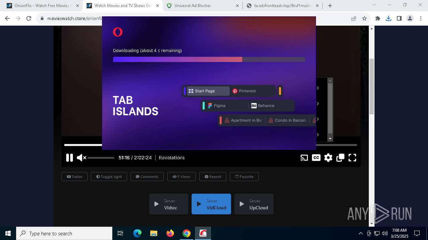The width and height of the screenshot is (428, 240).
Task: Select the UpCloud server
Action: click(x=254, y=204)
